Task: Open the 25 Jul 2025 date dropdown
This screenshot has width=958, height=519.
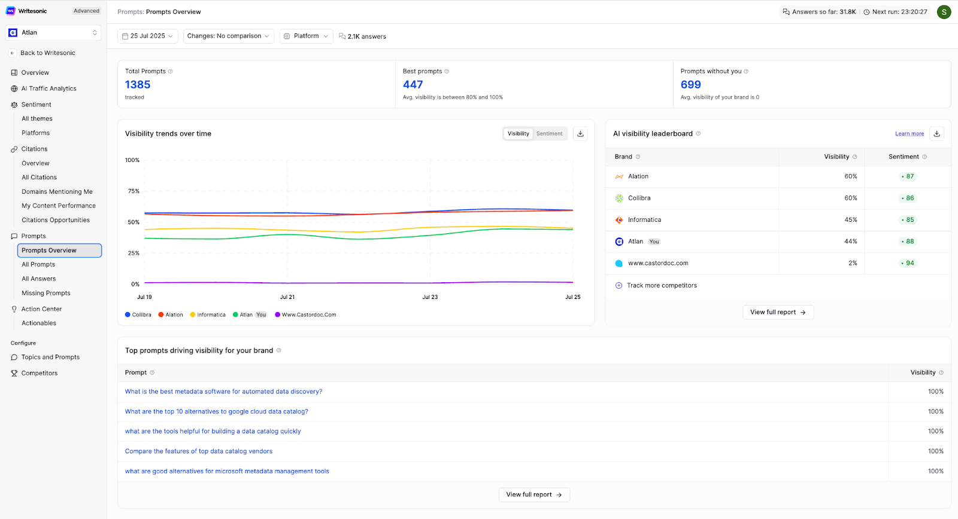Action: pyautogui.click(x=147, y=36)
